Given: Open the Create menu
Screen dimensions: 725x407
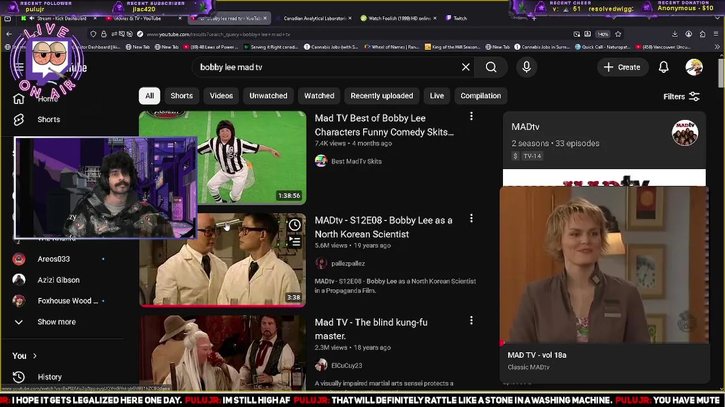Looking at the screenshot, I should coord(622,67).
